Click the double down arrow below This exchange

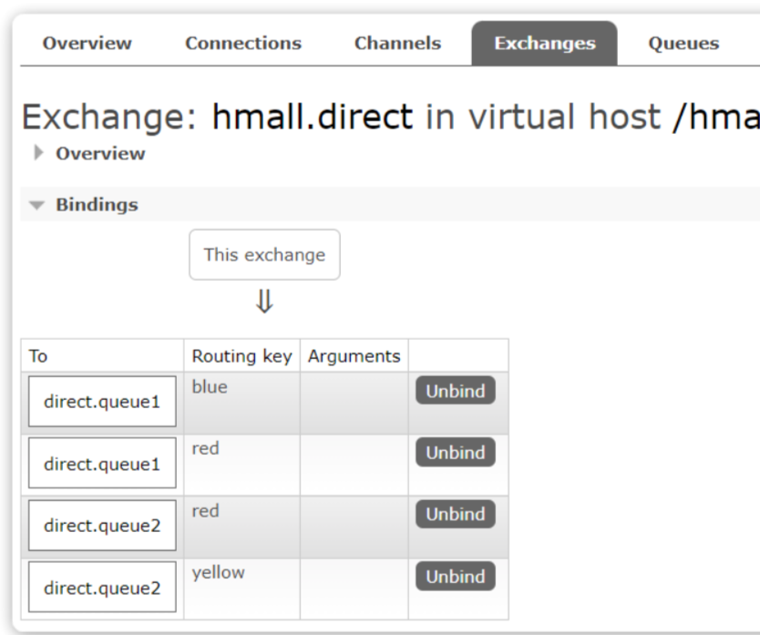point(264,302)
